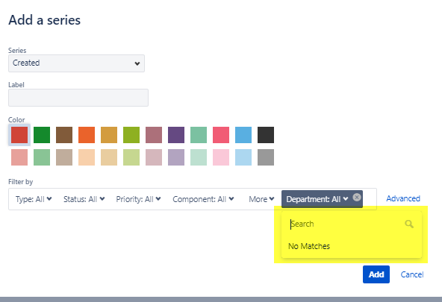Select the red color swatch
Viewport: 442px width, 302px height.
[x=19, y=135]
